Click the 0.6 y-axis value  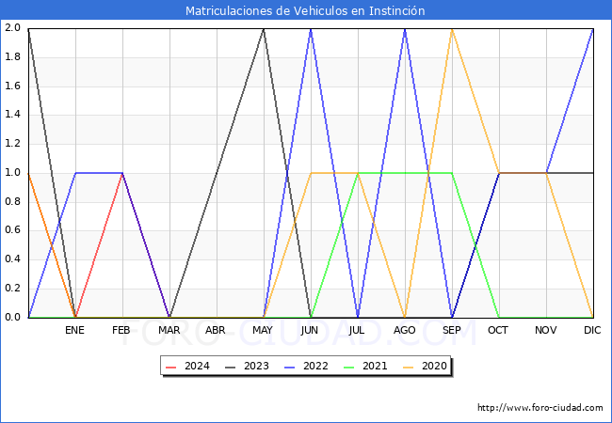(x=13, y=230)
